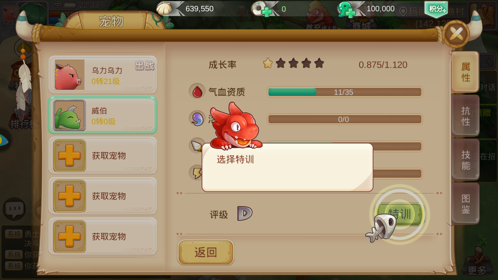Switch to the 抗性 tab

pyautogui.click(x=465, y=116)
